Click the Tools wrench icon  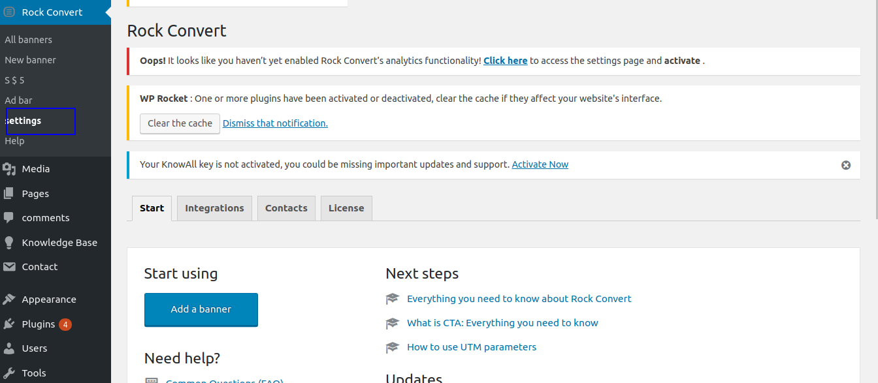point(9,373)
